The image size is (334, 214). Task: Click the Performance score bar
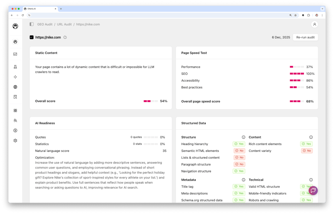tap(297, 67)
